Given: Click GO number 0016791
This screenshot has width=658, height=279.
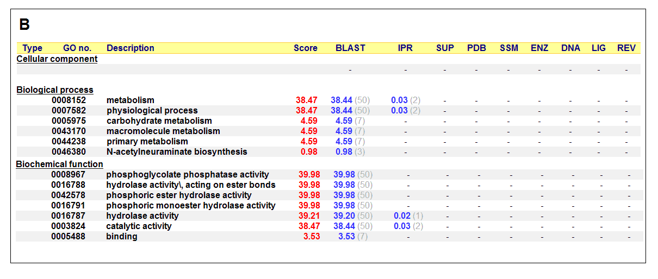Looking at the screenshot, I should [x=69, y=205].
